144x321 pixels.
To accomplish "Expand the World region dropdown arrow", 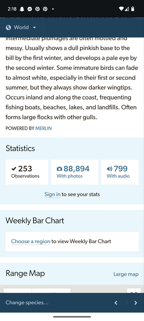I will point(34,27).
